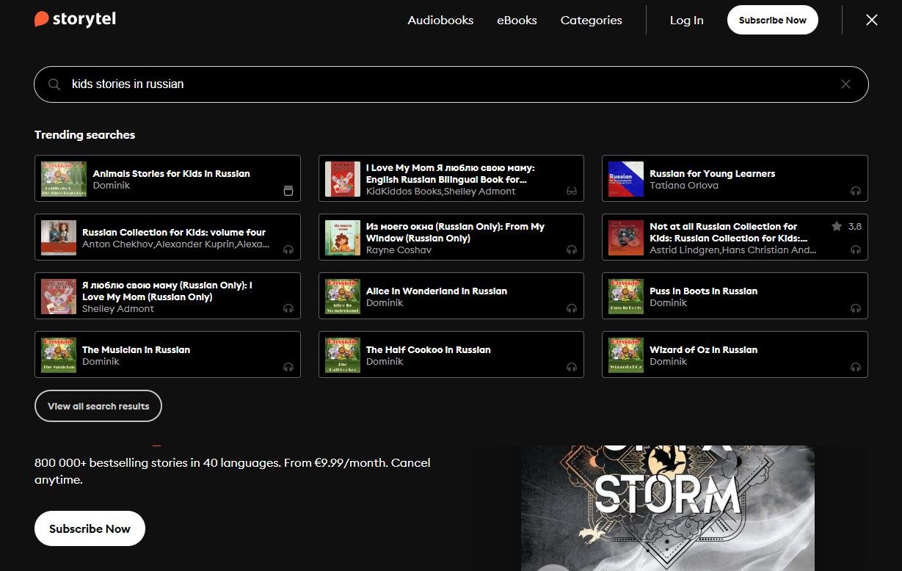
Task: Select the title 'Animals Stories for Kids in Russian'
Action: point(171,174)
